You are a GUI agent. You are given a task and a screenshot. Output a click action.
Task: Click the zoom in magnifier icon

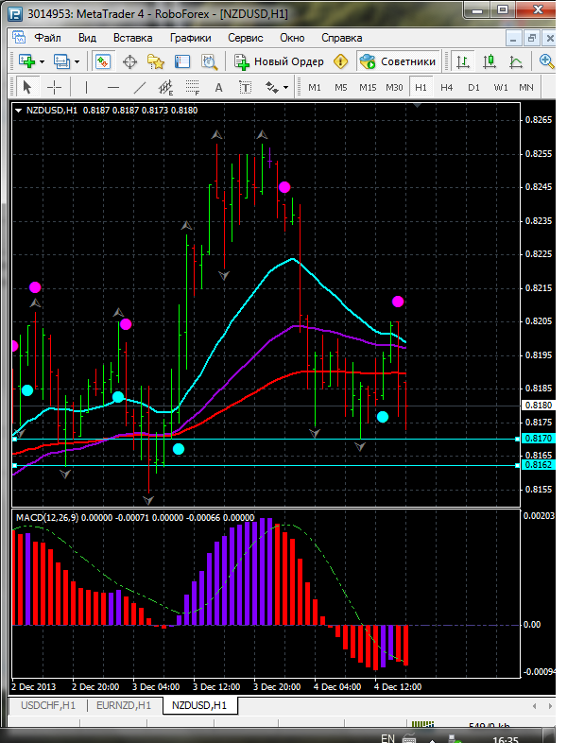tap(547, 61)
